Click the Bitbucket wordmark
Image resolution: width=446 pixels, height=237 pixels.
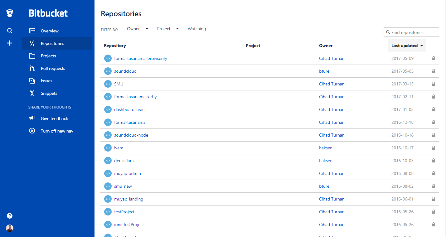pos(48,13)
